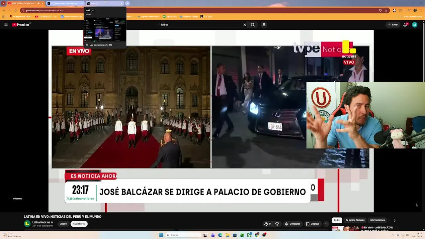Click the Guardar save button
The height and width of the screenshot is (239, 425).
click(x=313, y=224)
